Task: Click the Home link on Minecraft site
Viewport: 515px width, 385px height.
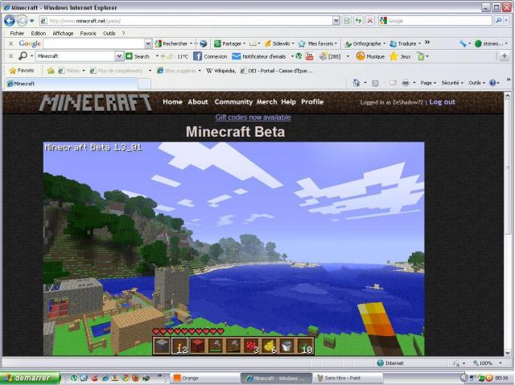Action: pyautogui.click(x=172, y=102)
